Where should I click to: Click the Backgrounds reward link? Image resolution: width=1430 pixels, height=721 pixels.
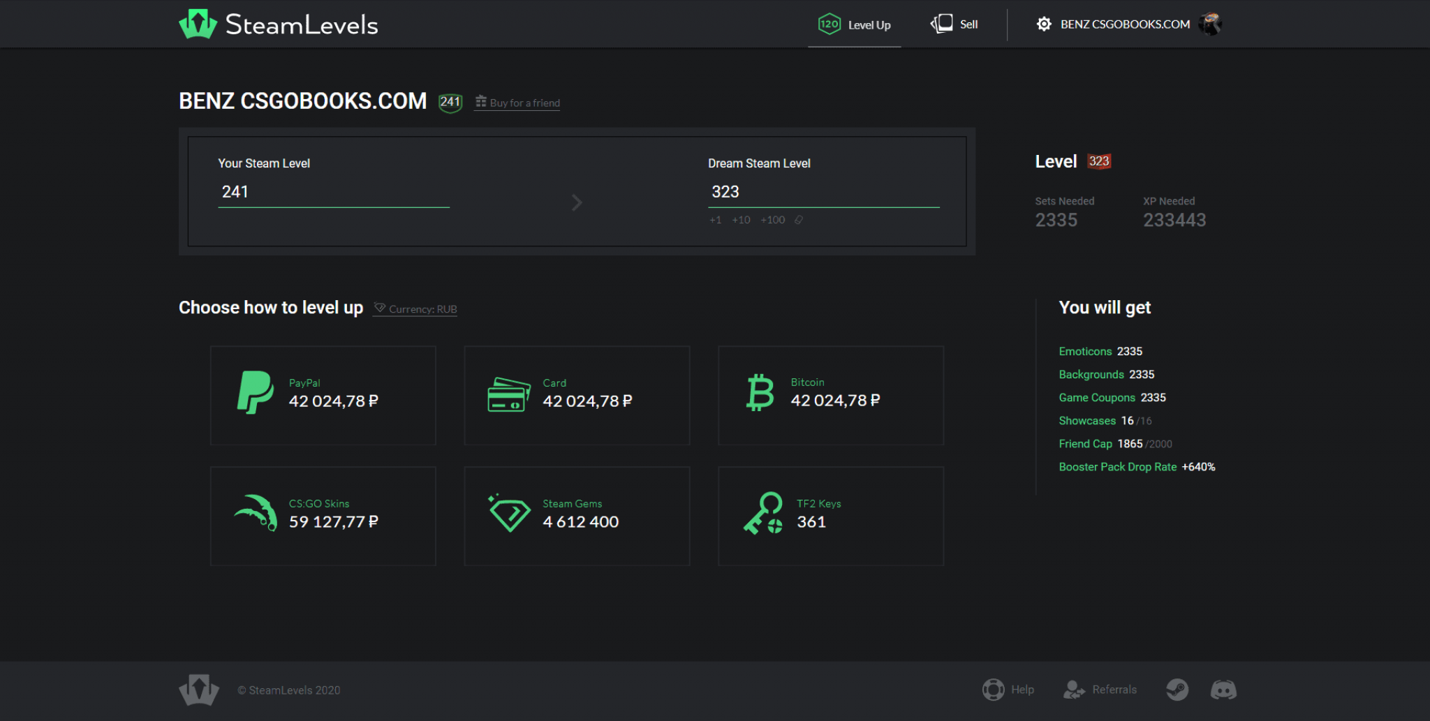(x=1091, y=374)
